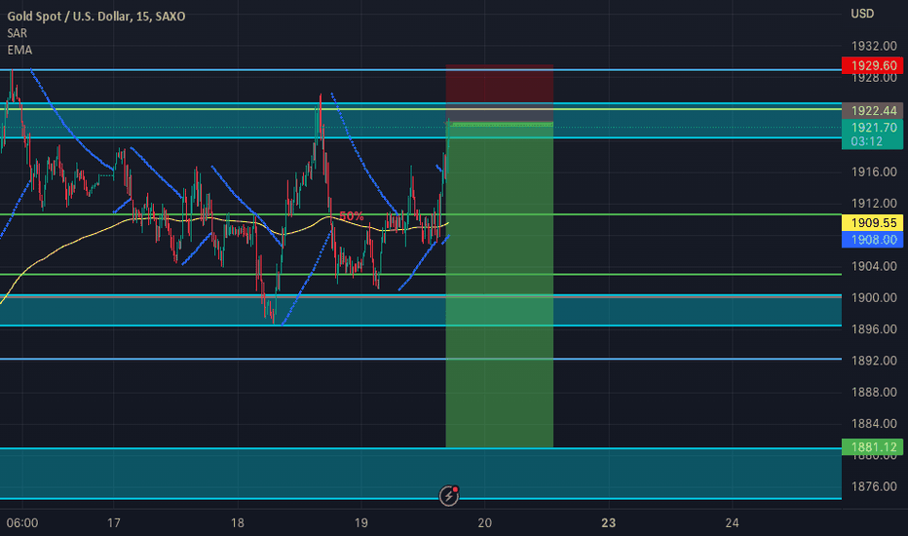Click date 17 on the time axis
This screenshot has height=536, width=908.
point(113,523)
